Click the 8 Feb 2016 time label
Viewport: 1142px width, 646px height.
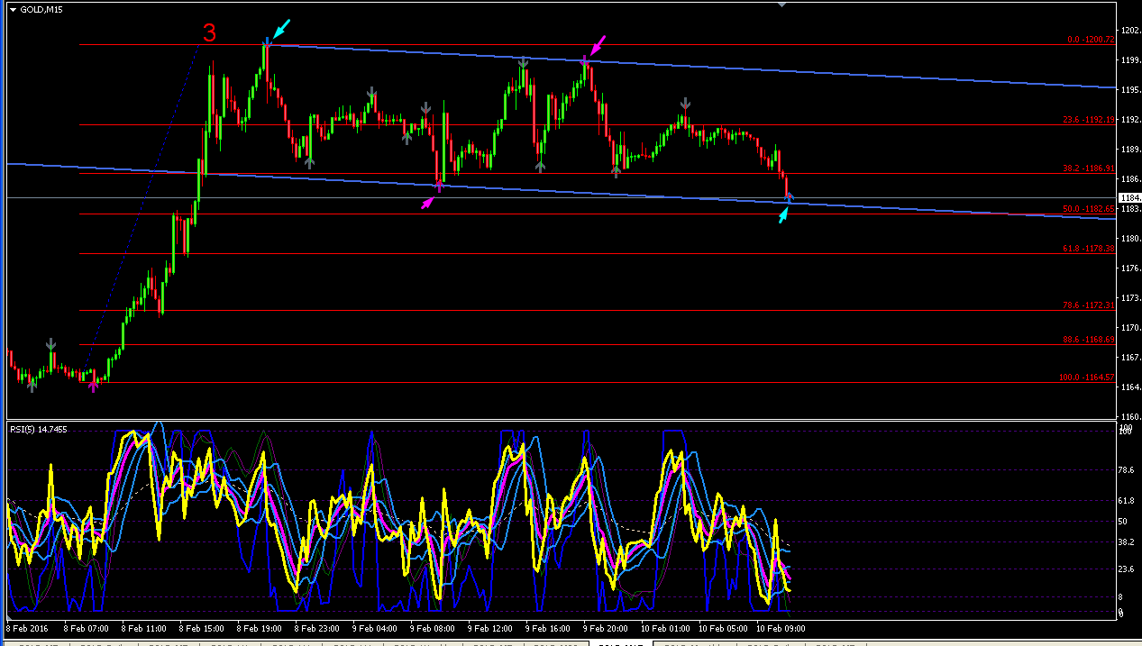(x=25, y=628)
